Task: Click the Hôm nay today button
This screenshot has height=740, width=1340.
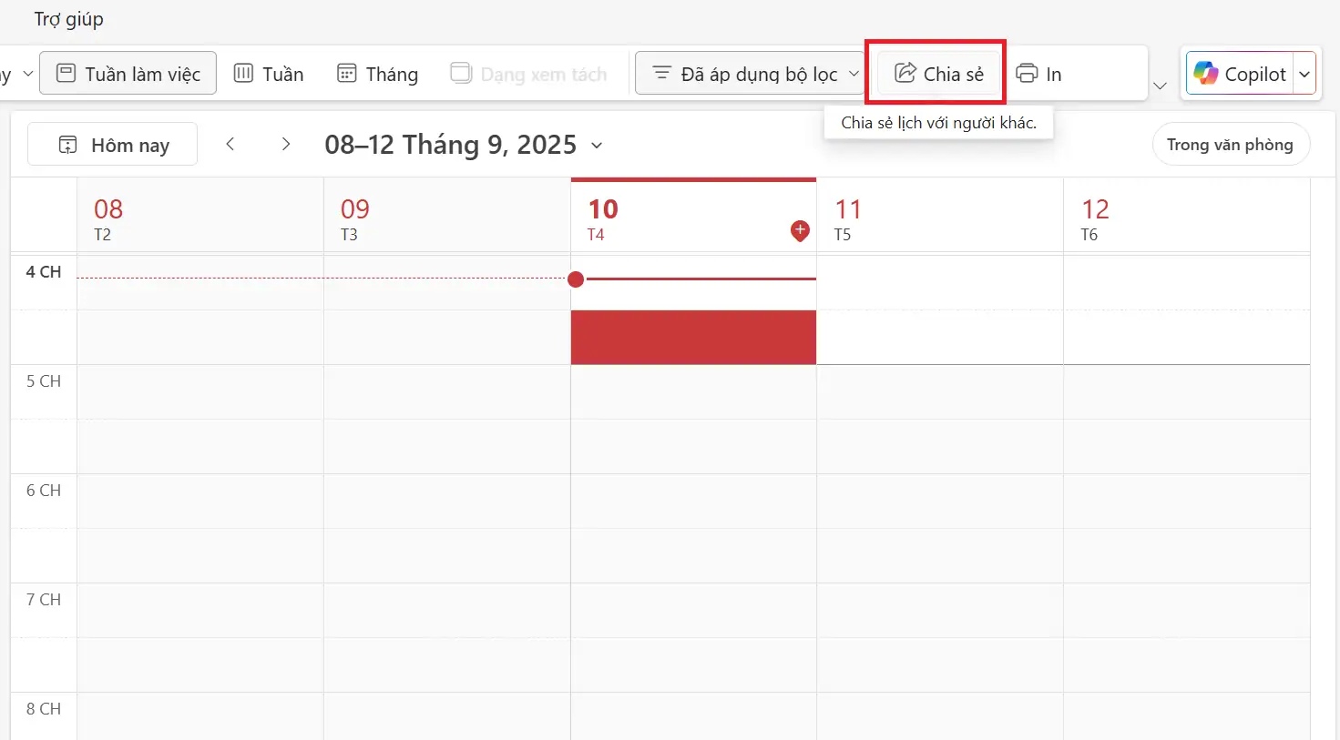Action: coord(113,145)
